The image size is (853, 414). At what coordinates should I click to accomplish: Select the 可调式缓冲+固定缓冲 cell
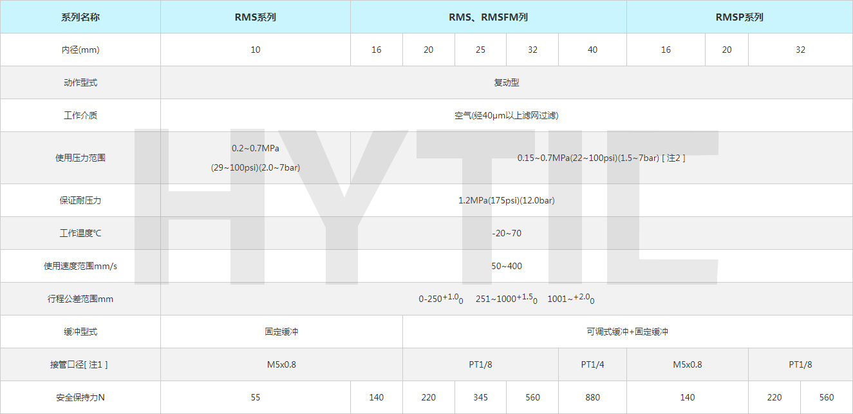(x=628, y=332)
